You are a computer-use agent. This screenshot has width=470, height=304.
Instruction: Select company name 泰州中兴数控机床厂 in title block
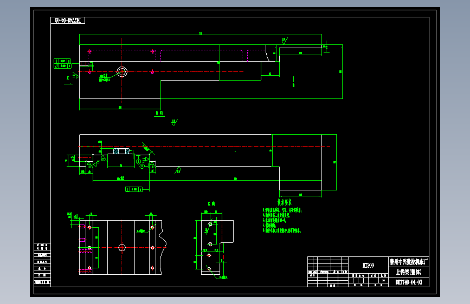[409, 262]
